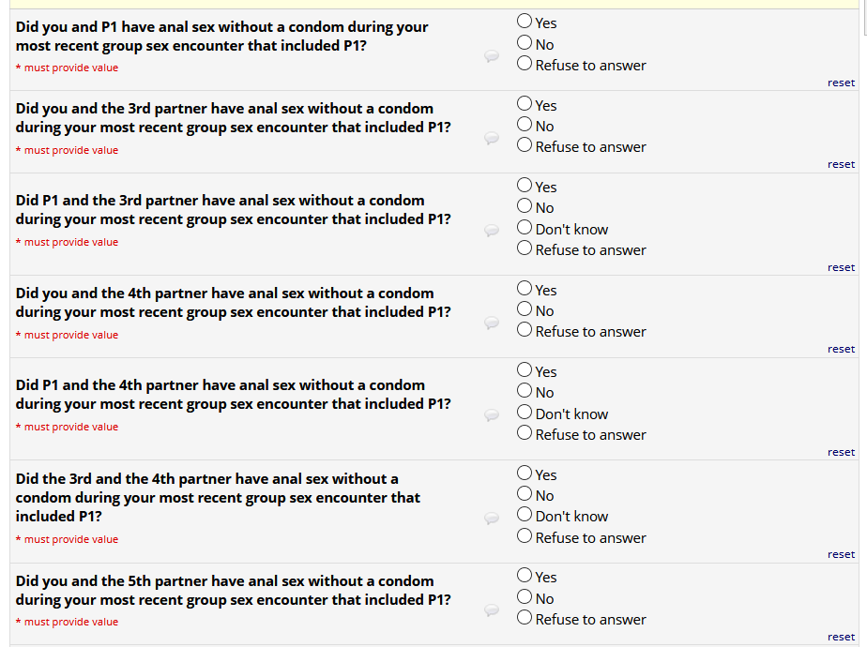Click comment balloon for 'you and the 3rd partner' question
This screenshot has width=867, height=647.
tap(491, 138)
